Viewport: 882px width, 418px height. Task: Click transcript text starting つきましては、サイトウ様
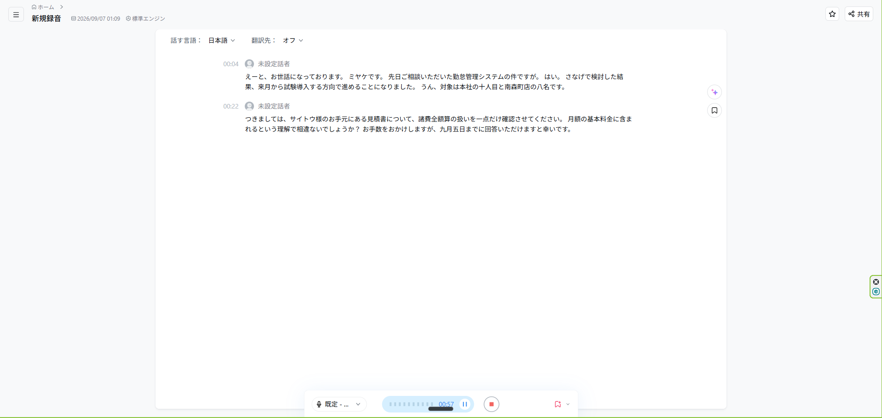point(438,124)
